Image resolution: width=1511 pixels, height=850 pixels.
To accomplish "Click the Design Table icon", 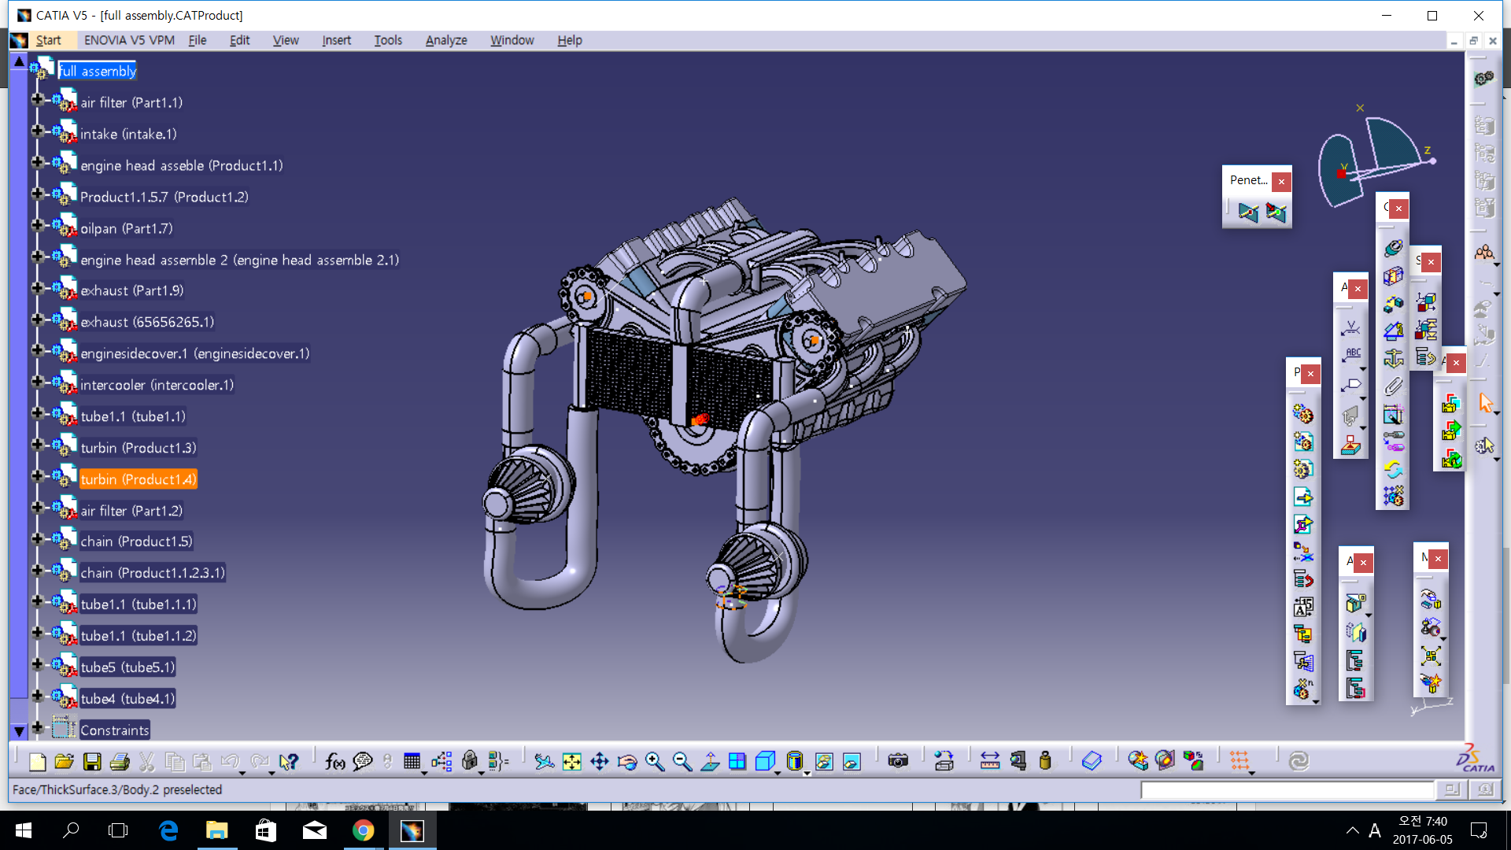I will (x=412, y=761).
